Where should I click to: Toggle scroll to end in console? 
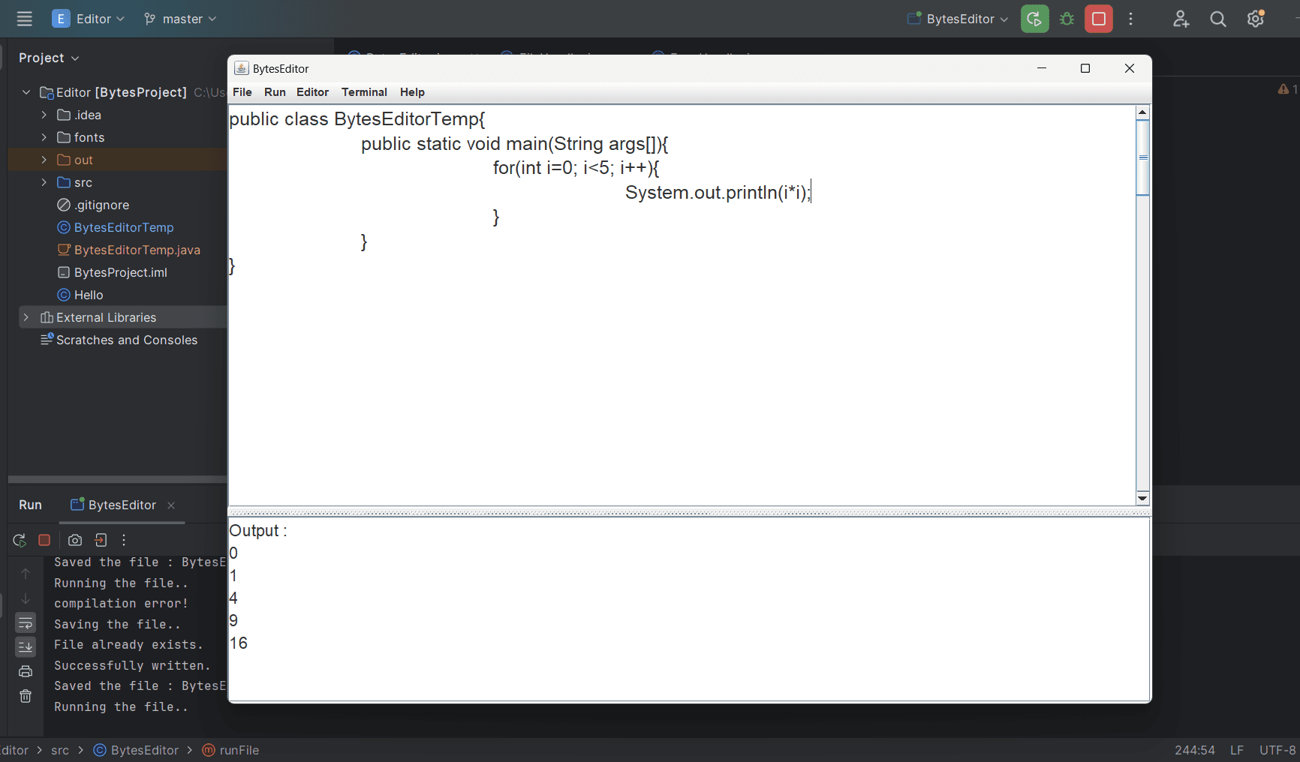point(26,646)
